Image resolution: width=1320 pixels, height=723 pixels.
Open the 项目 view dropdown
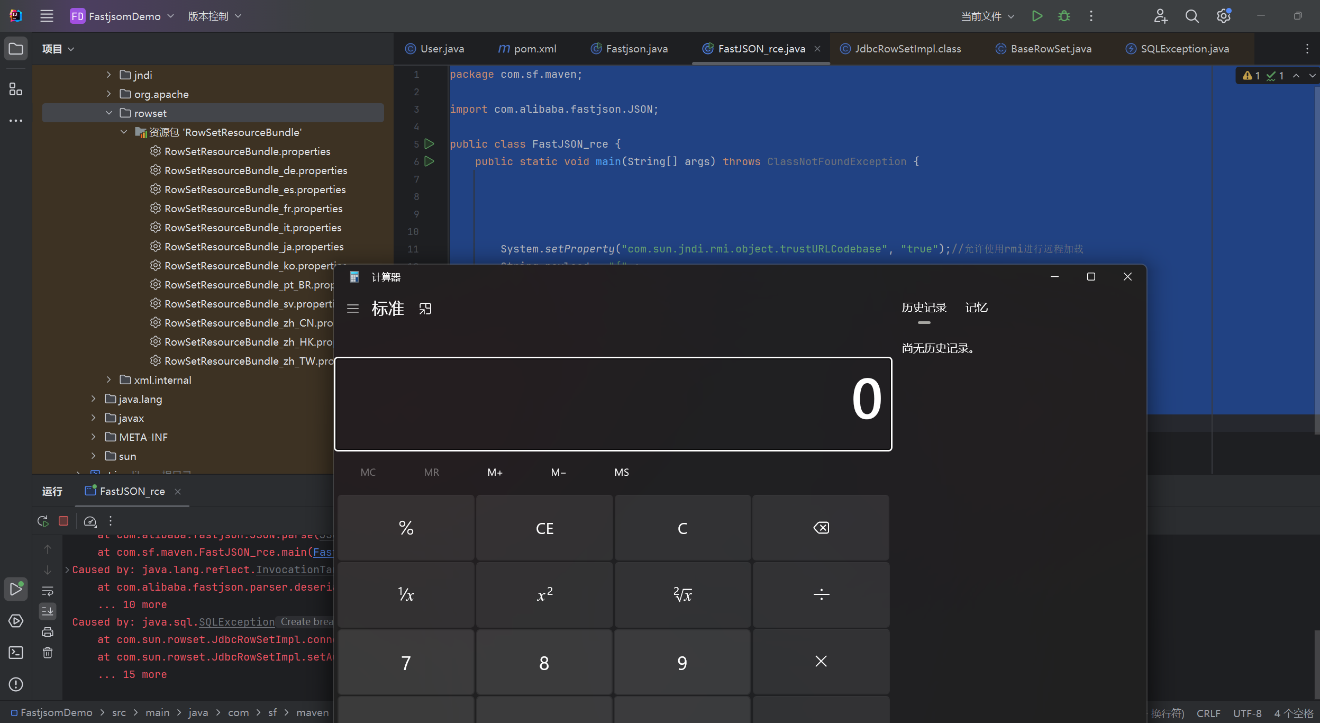pos(58,49)
